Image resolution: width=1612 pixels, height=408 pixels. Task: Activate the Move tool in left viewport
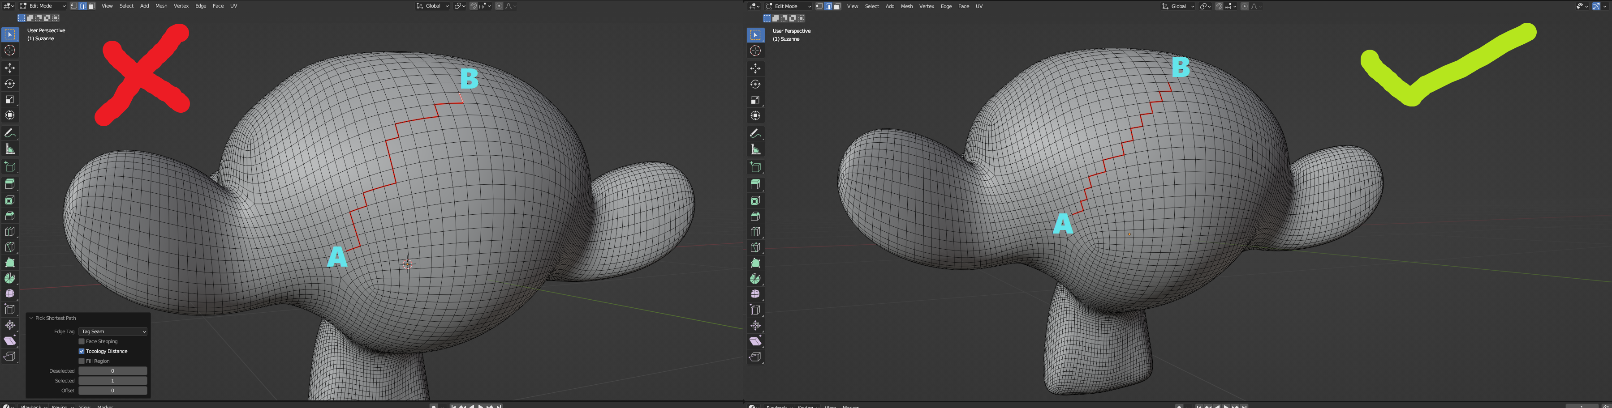[10, 68]
